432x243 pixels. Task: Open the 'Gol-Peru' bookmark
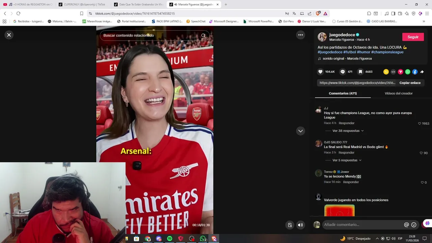pos(286,21)
